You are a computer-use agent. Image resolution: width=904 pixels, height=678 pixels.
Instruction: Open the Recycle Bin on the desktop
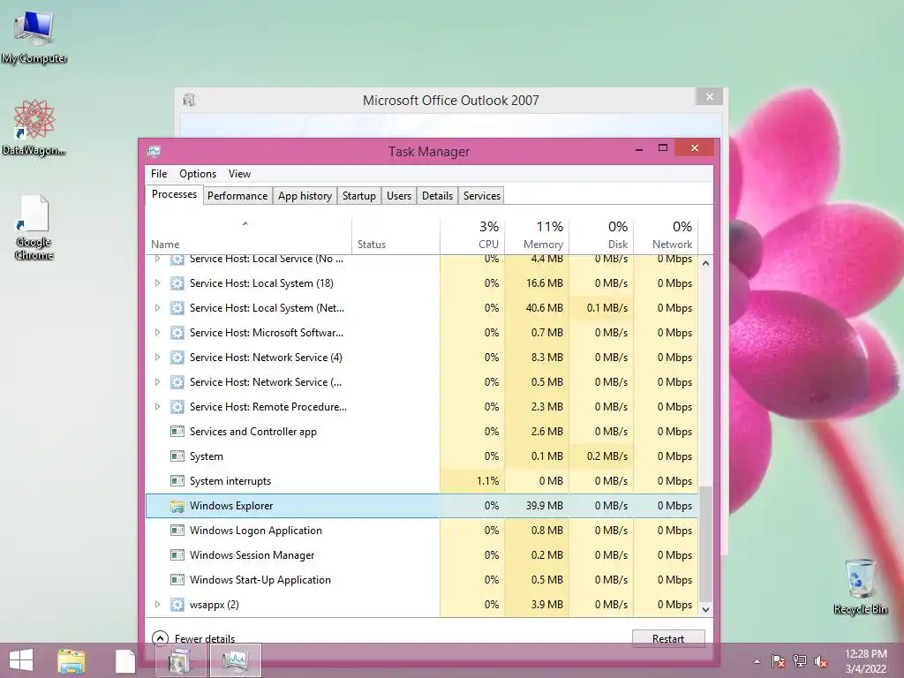point(860,586)
